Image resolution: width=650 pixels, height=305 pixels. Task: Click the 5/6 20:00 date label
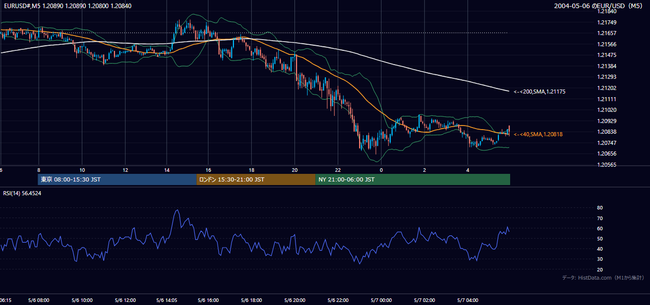tap(294, 300)
